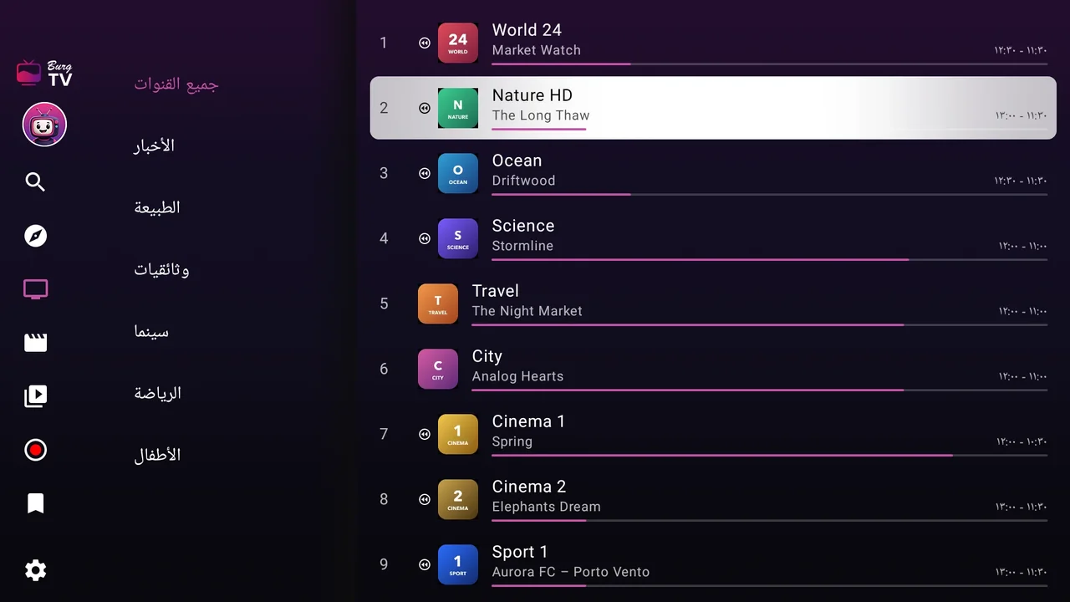1070x602 pixels.
Task: Open the movies clapperboard section
Action: pos(35,343)
